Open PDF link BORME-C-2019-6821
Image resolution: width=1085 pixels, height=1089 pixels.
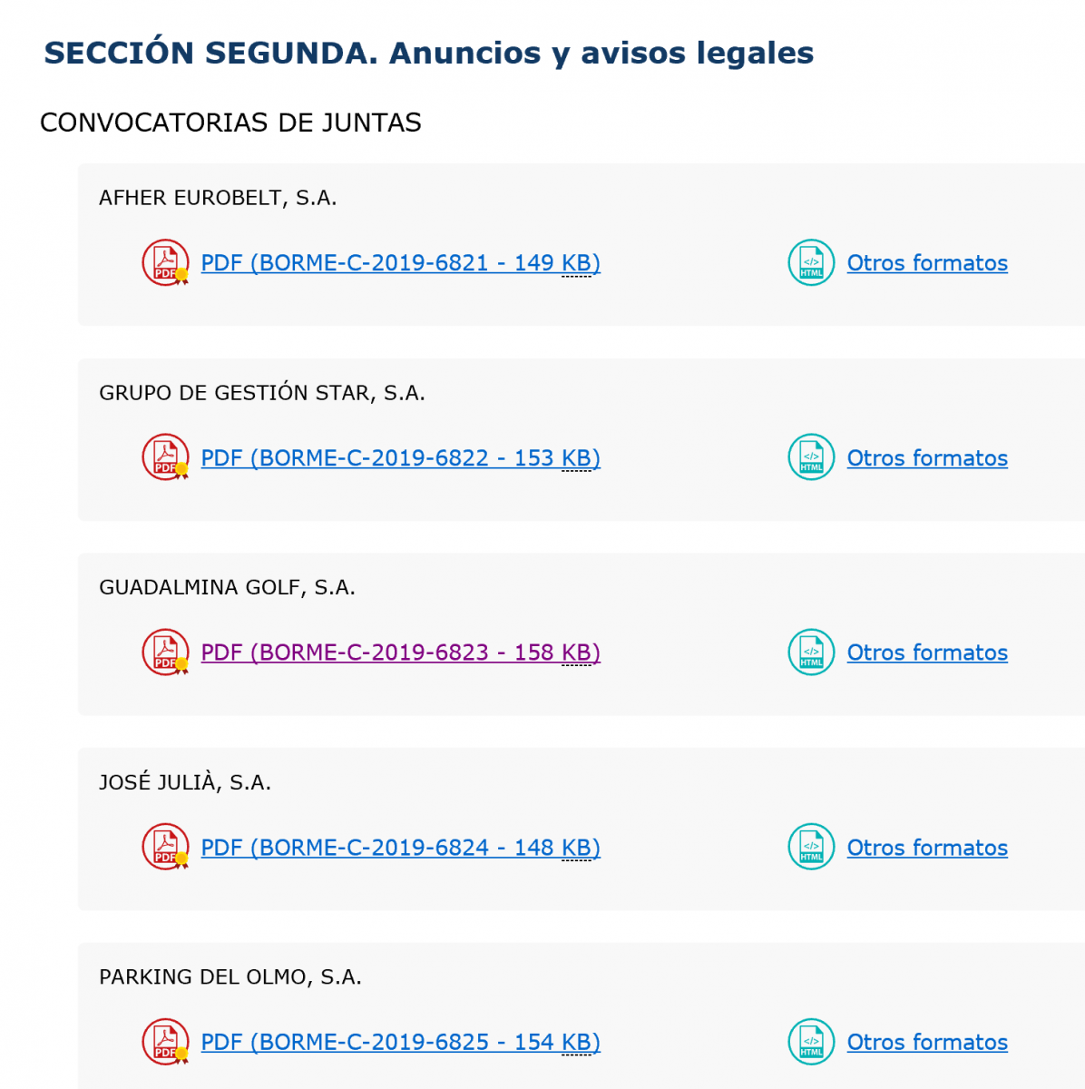pos(400,263)
